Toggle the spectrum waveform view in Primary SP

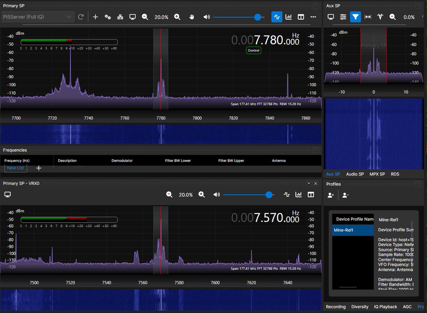point(277,17)
